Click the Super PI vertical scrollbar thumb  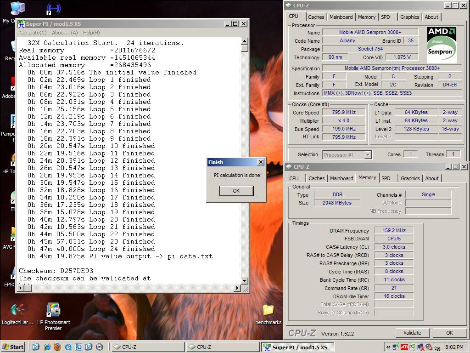(245, 48)
